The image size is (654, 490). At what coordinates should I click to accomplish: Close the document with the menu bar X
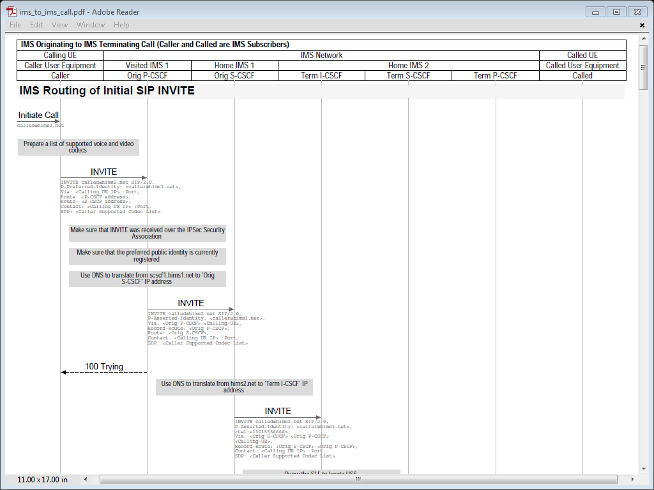click(642, 26)
